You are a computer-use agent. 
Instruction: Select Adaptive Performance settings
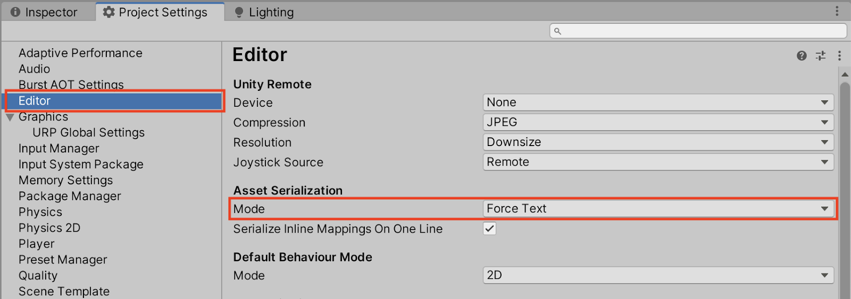coord(80,53)
